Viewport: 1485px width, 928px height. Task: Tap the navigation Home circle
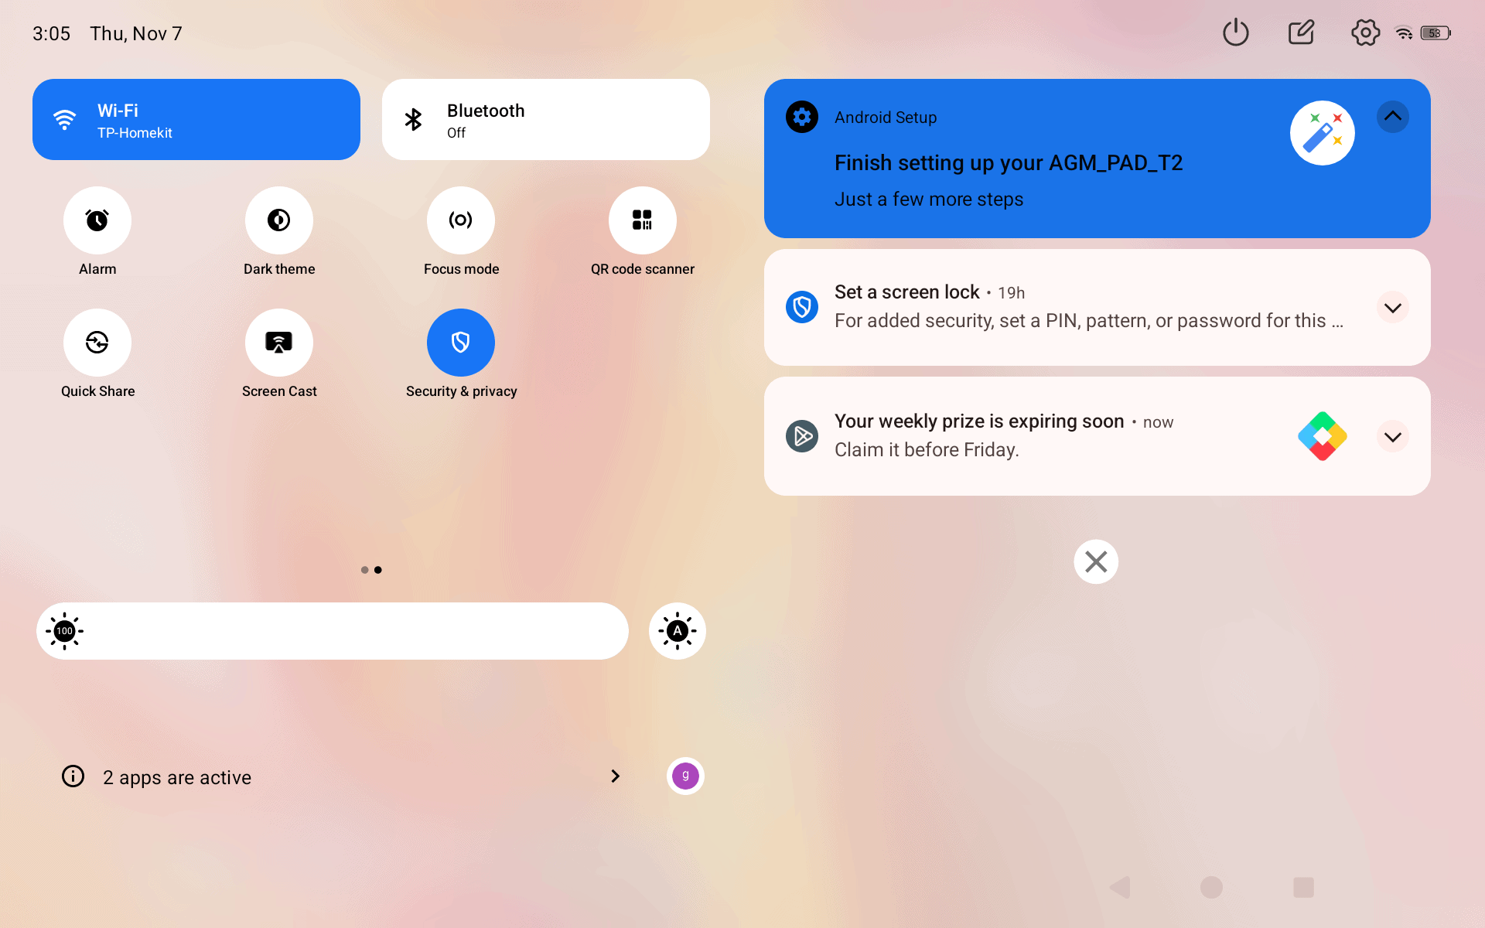(1211, 887)
